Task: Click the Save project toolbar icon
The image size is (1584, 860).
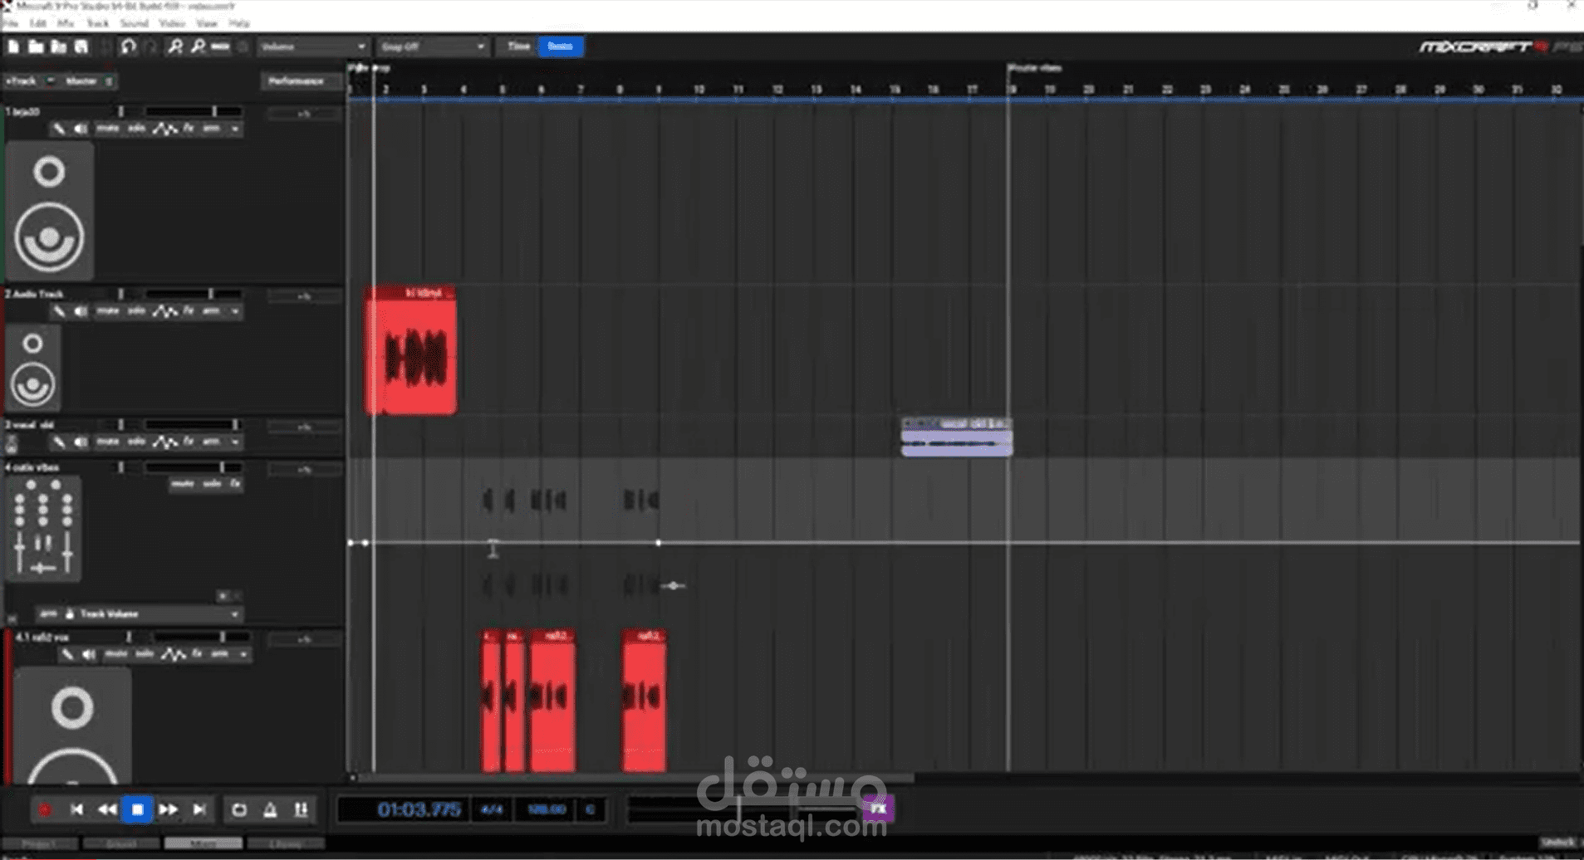Action: (81, 46)
